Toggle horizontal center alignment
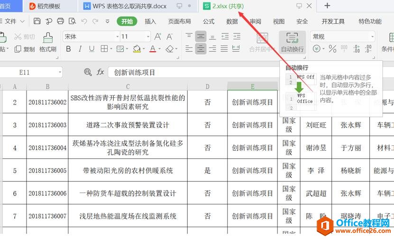Screen dimensions: 394x239 (x=201, y=49)
